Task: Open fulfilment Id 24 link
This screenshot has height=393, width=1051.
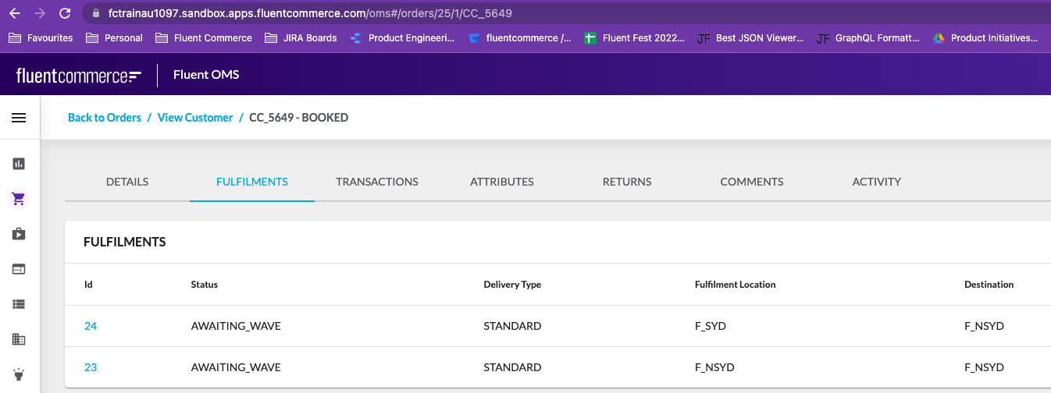Action: click(x=91, y=326)
